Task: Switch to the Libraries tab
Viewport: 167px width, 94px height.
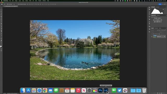Action: [x=158, y=15]
